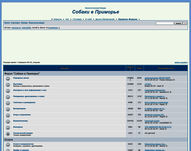191x151 pixels.
Task: Click the forum icon next to Ветеринария
Action: 8,109
